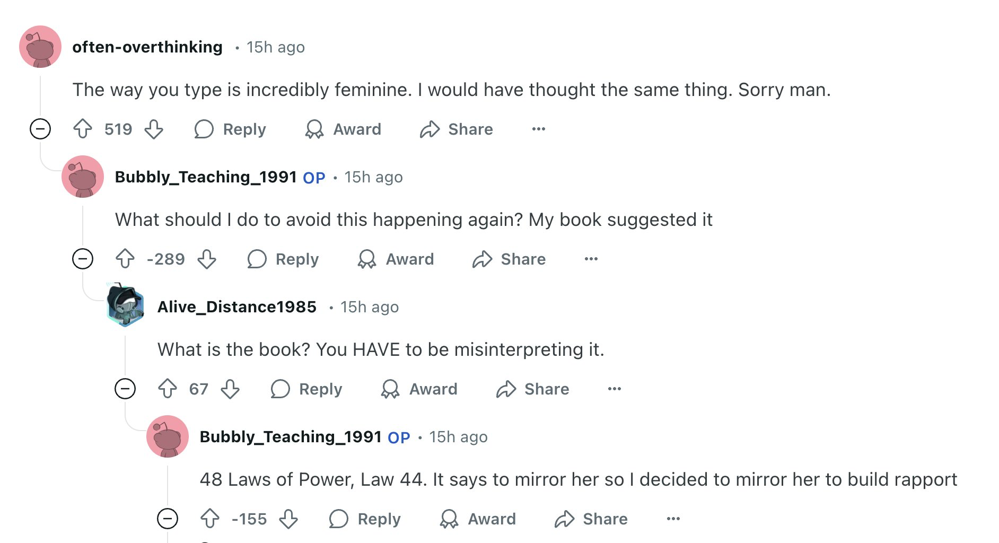Open more options for often-overthinking's comment
Image resolution: width=999 pixels, height=543 pixels.
tap(539, 129)
